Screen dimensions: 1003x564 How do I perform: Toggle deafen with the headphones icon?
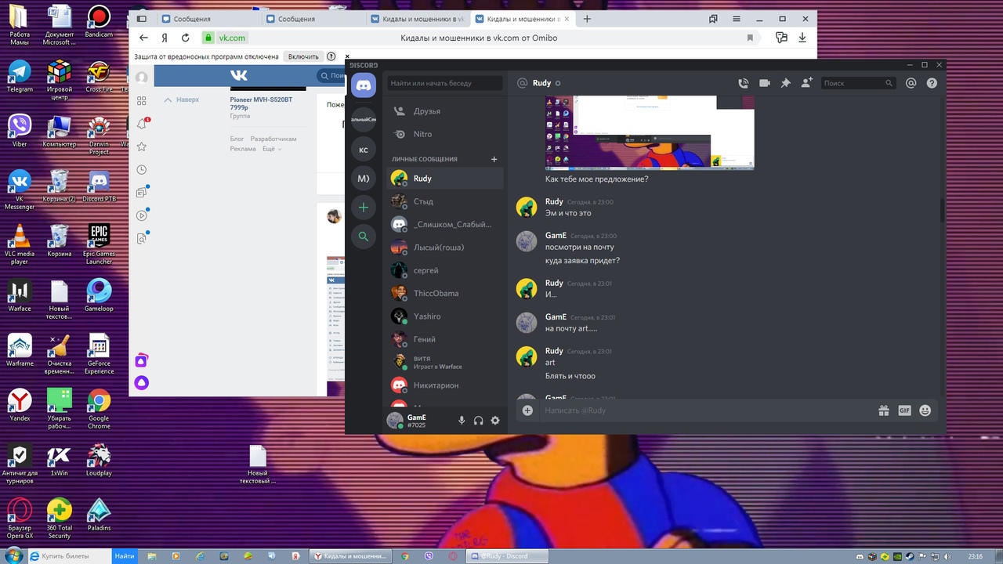coord(478,421)
